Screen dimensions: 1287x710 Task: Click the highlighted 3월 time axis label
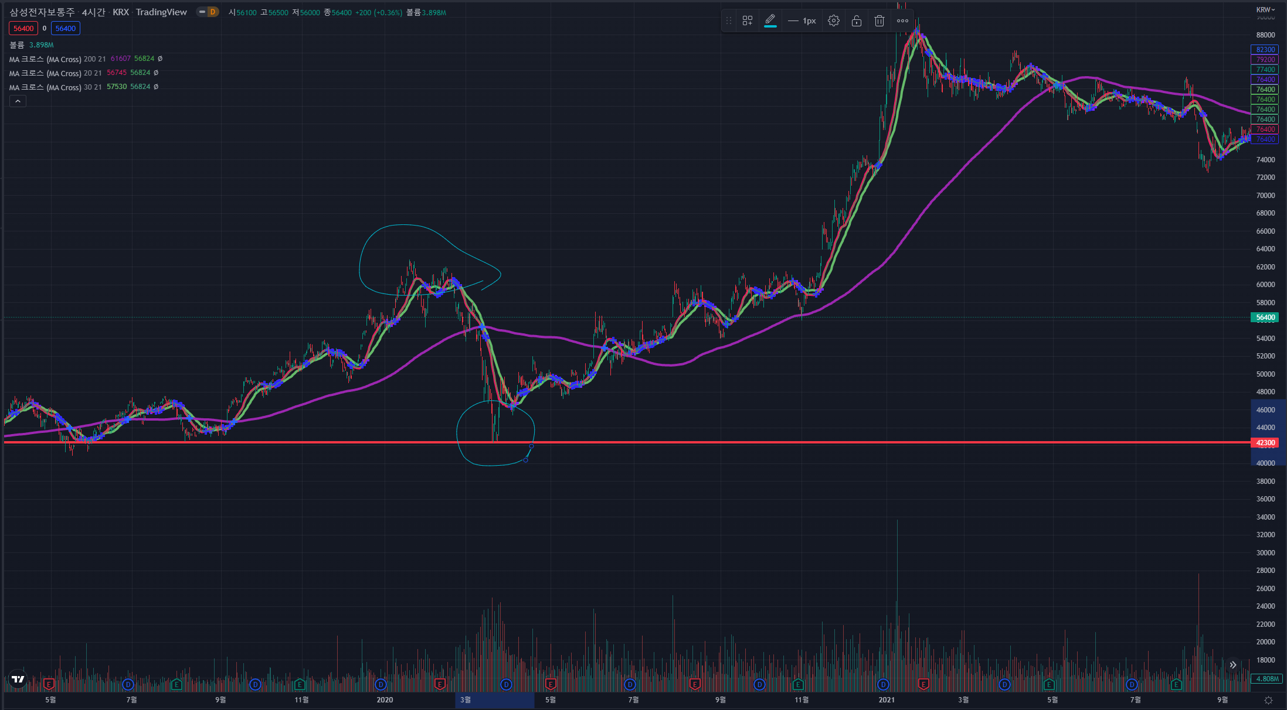(466, 700)
